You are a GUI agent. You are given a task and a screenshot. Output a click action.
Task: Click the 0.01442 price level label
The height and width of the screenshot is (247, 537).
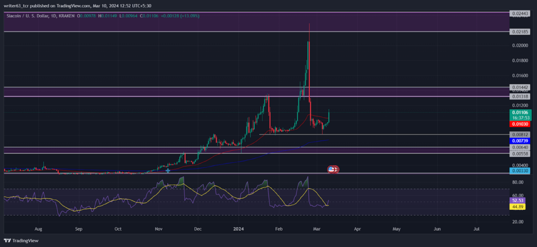pos(520,87)
